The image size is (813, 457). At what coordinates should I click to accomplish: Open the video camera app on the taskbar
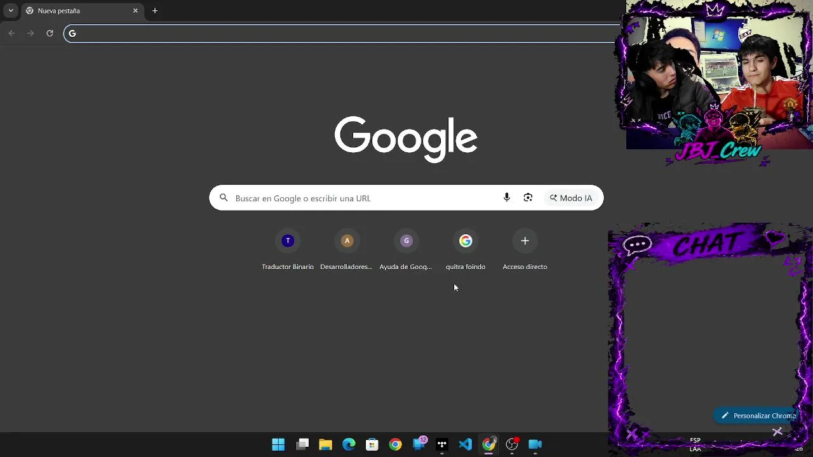pyautogui.click(x=535, y=444)
